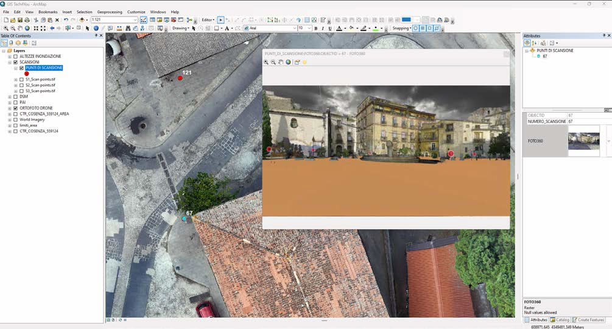This screenshot has width=612, height=329.
Task: Activate pan hand in FOTO360 viewer
Action: pyautogui.click(x=281, y=62)
